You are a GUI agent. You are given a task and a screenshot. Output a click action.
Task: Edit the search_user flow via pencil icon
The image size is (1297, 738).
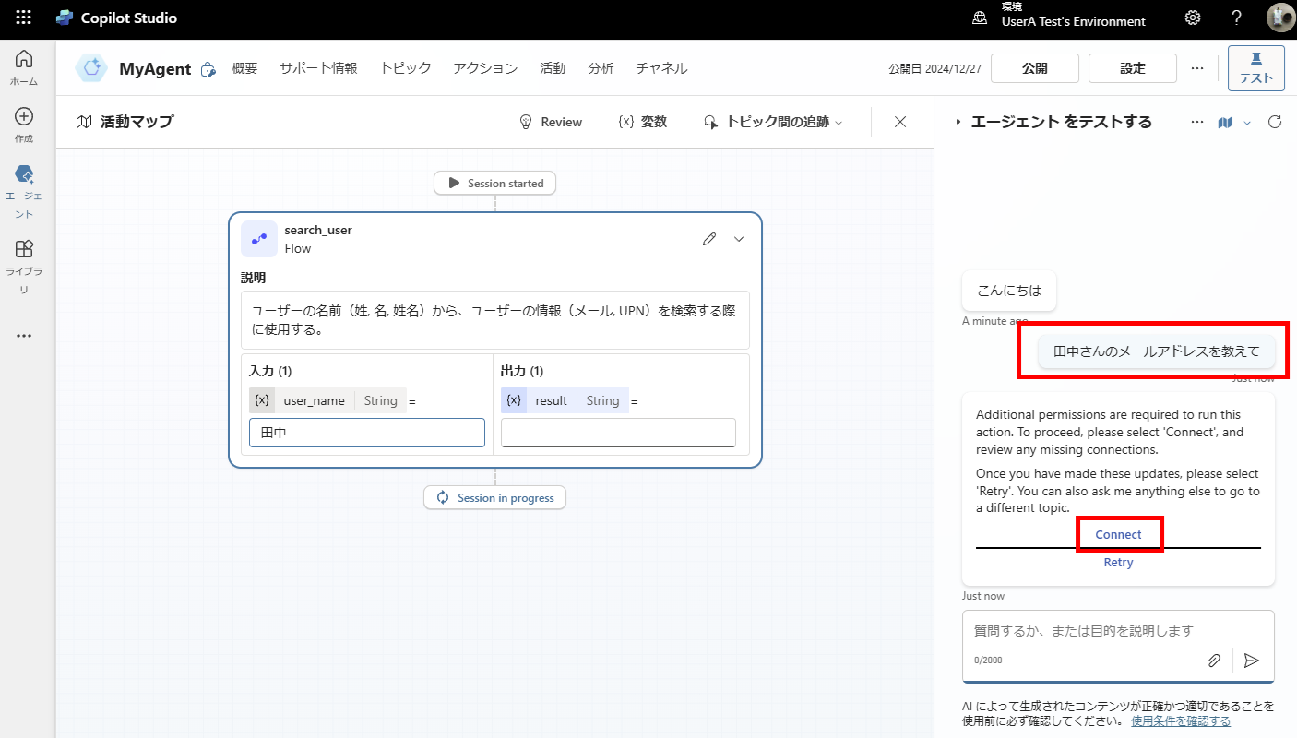[708, 238]
